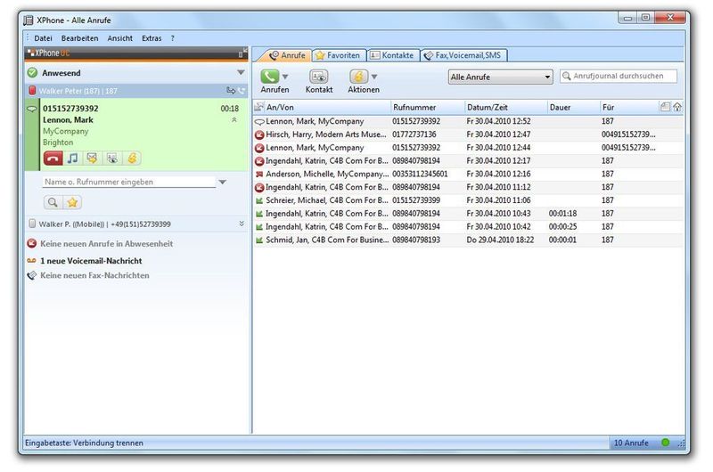Sort by the Rufnummer column header
713x472 pixels.
click(x=428, y=107)
